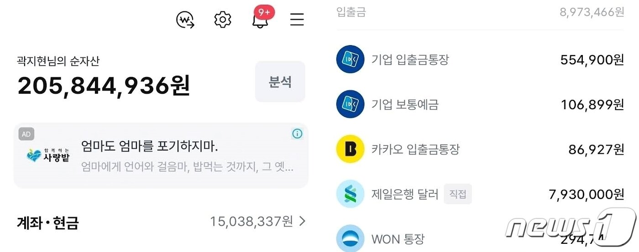Open notifications bell with 9+ badge

pyautogui.click(x=262, y=19)
